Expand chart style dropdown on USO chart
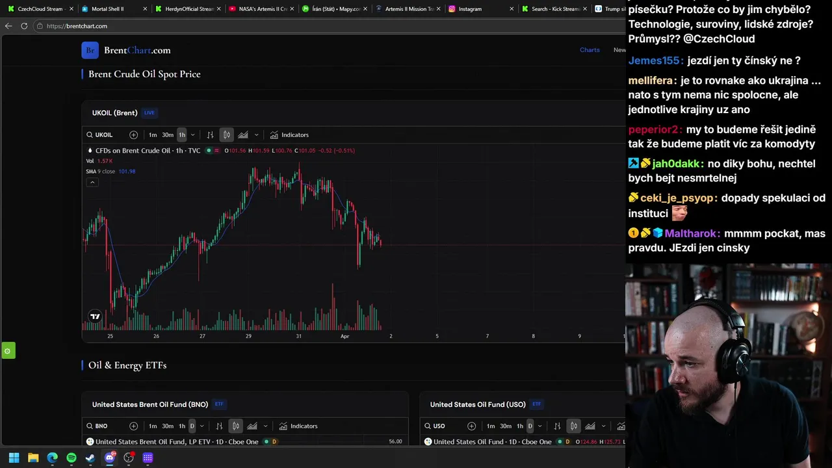 [603, 426]
